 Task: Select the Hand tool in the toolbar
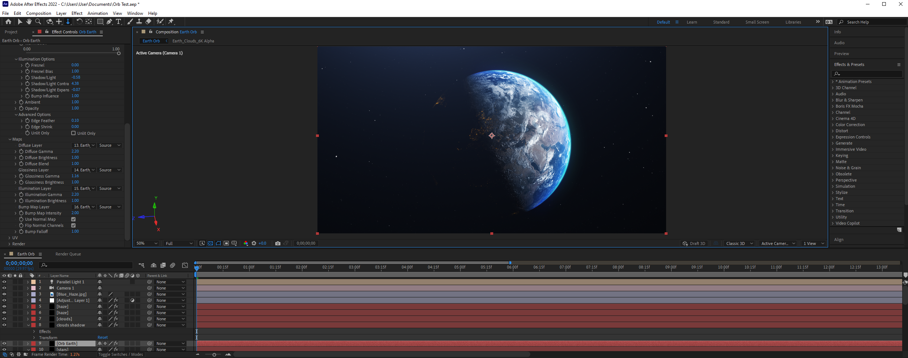[29, 22]
